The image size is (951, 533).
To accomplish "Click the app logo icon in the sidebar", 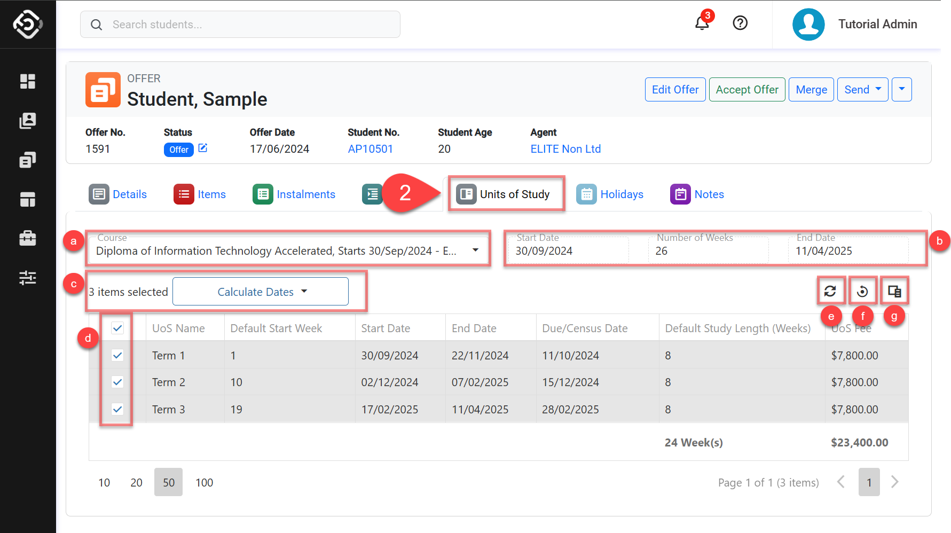I will 28,24.
